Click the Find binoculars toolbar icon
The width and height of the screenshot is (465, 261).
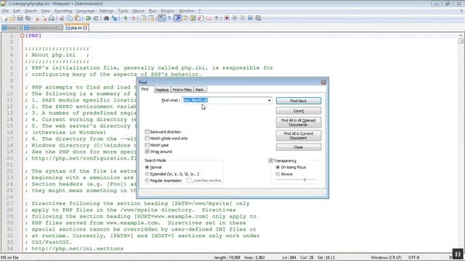point(107,18)
